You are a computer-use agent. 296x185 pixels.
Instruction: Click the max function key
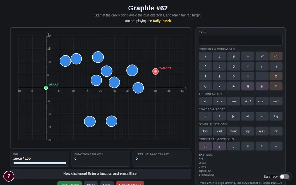coord(262,131)
